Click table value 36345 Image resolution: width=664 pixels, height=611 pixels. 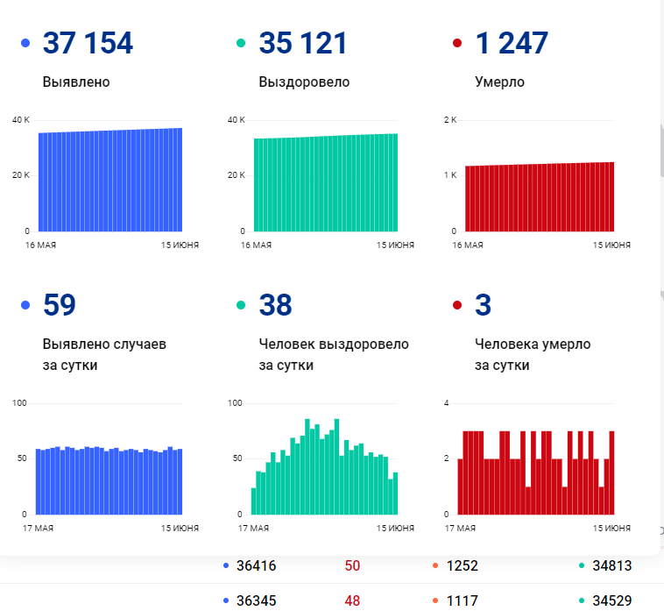256,600
